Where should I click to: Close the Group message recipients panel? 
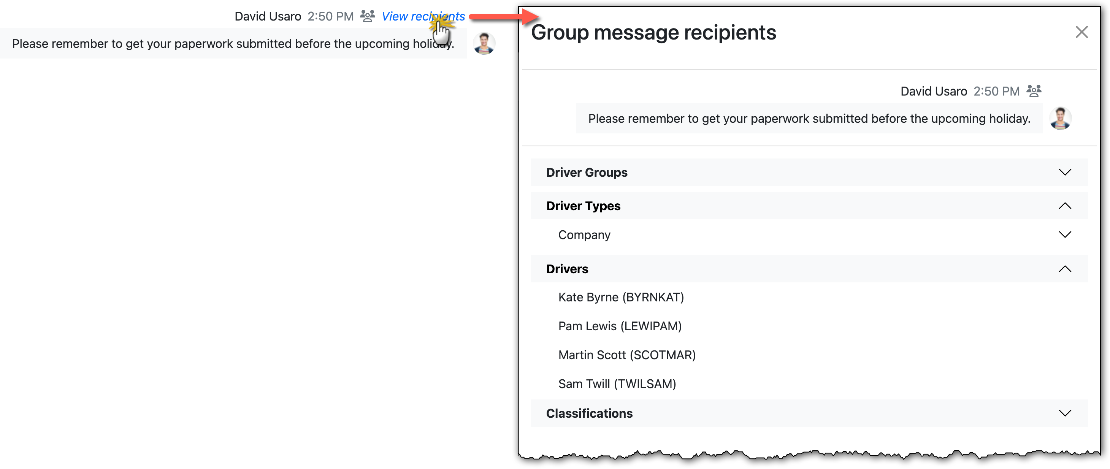tap(1081, 32)
